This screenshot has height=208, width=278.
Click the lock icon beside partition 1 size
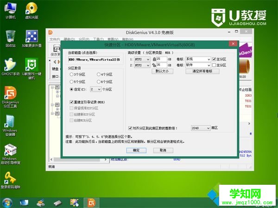pos(154,59)
